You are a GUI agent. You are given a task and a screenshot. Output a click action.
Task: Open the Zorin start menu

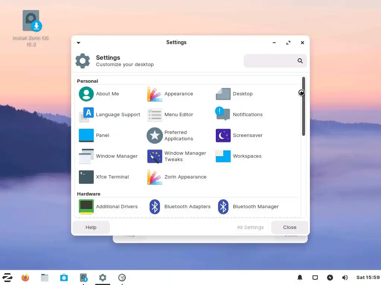click(x=7, y=278)
